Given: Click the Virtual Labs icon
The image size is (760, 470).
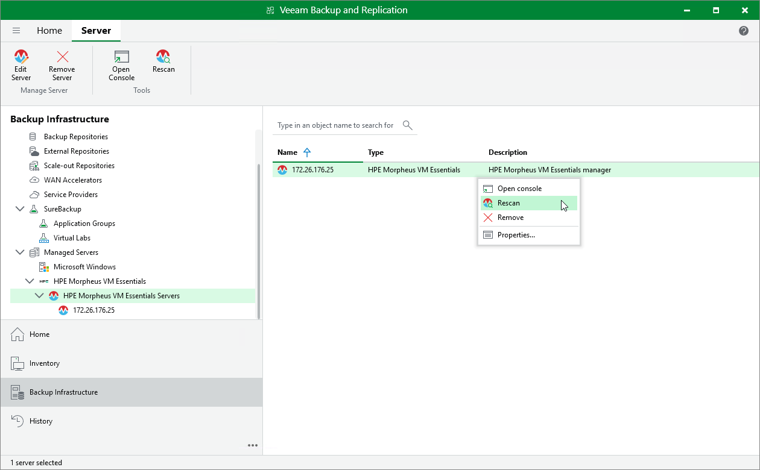Looking at the screenshot, I should (x=43, y=238).
